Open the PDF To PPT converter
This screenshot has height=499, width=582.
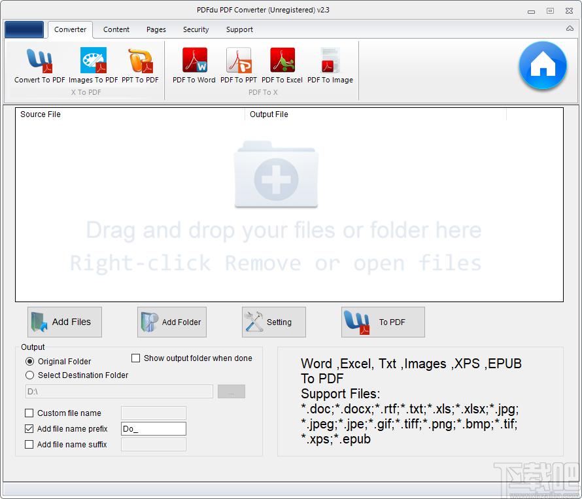(x=239, y=65)
